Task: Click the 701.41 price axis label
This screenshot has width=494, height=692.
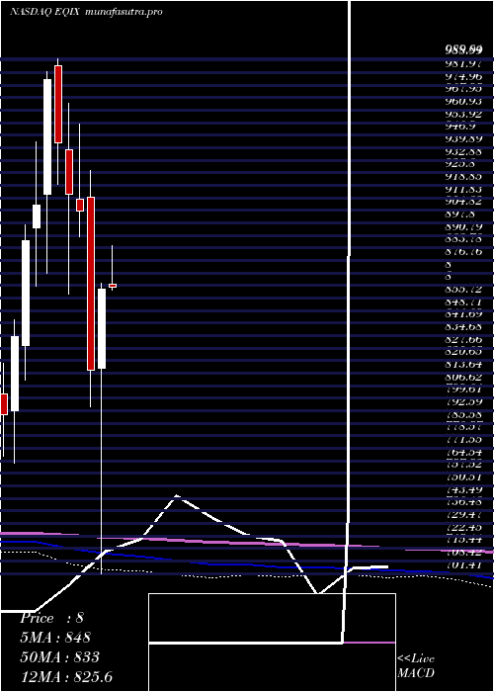Action: 463,564
